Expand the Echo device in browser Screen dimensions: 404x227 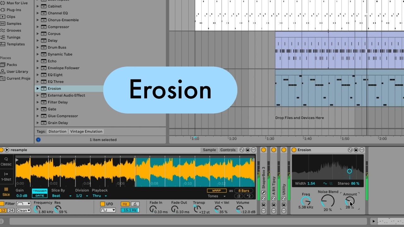click(x=38, y=61)
